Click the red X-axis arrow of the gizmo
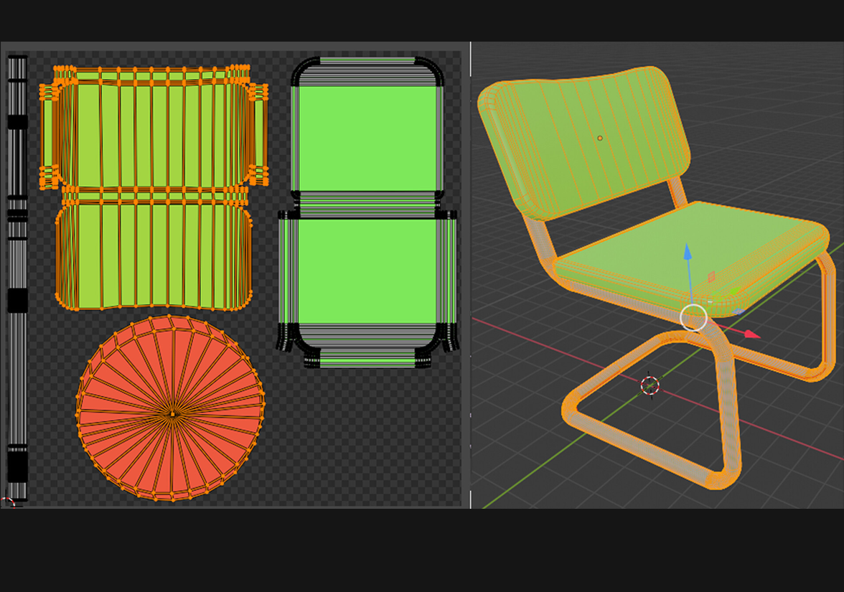844x592 pixels. (751, 334)
